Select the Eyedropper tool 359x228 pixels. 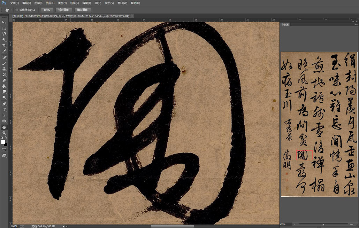[x=4, y=51]
